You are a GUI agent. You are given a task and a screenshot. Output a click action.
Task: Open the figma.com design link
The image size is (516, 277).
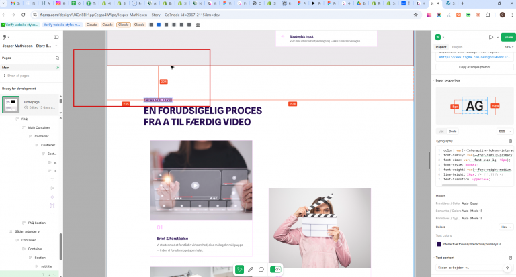pos(475,57)
